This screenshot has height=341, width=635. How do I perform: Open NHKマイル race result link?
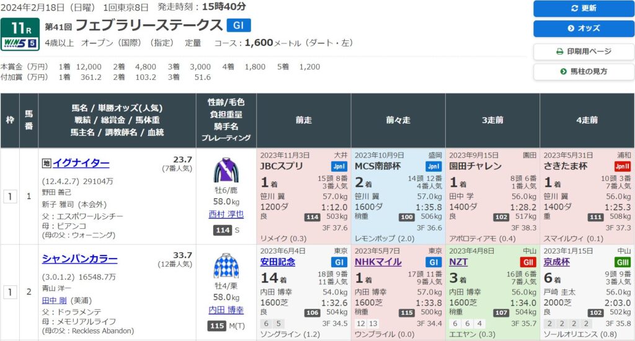click(378, 262)
